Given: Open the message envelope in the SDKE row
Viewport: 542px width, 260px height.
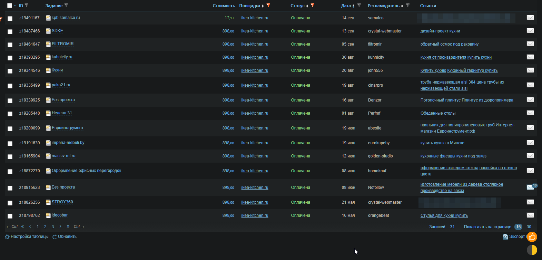Looking at the screenshot, I should (x=530, y=31).
